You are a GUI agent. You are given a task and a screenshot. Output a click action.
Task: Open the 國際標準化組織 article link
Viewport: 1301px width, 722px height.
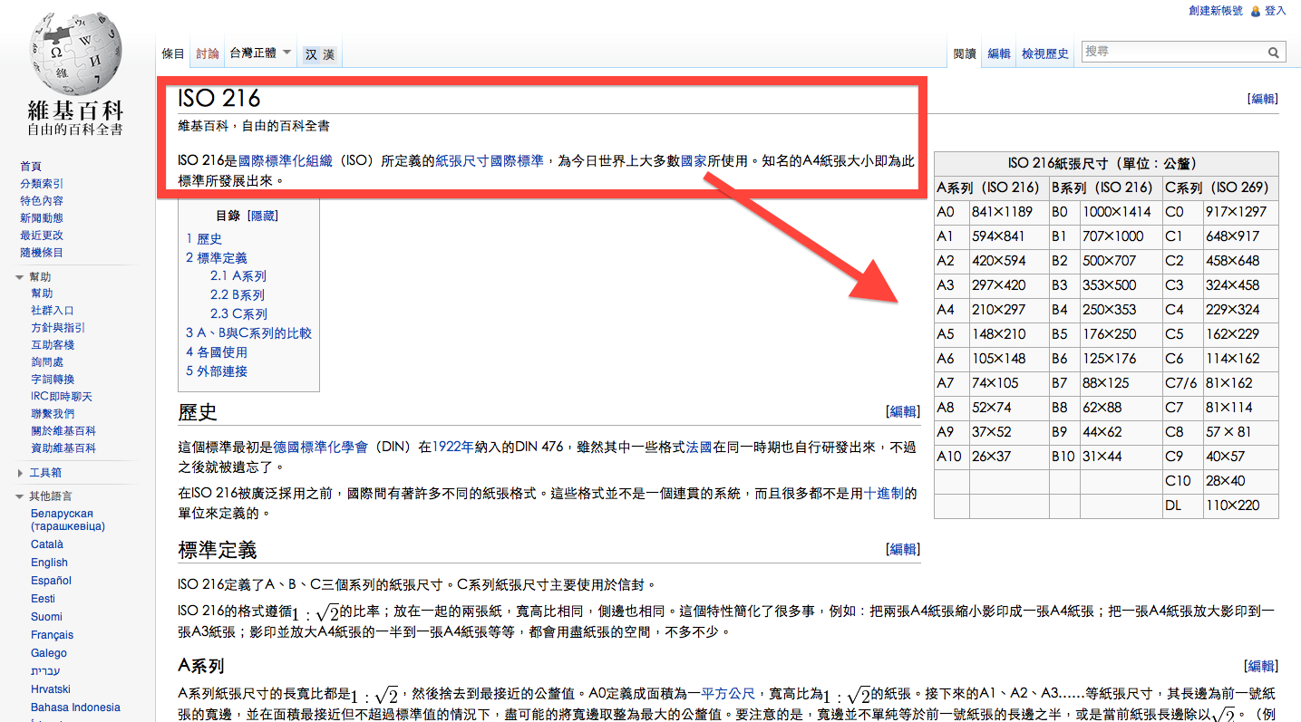[285, 161]
